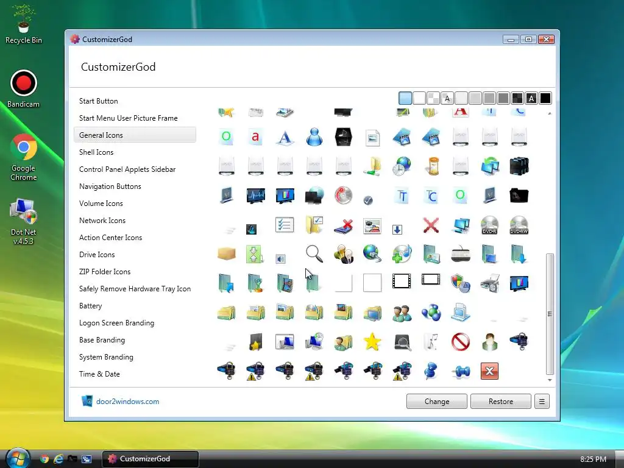The width and height of the screenshot is (624, 468).
Task: Select the large red X icon
Action: [431, 225]
